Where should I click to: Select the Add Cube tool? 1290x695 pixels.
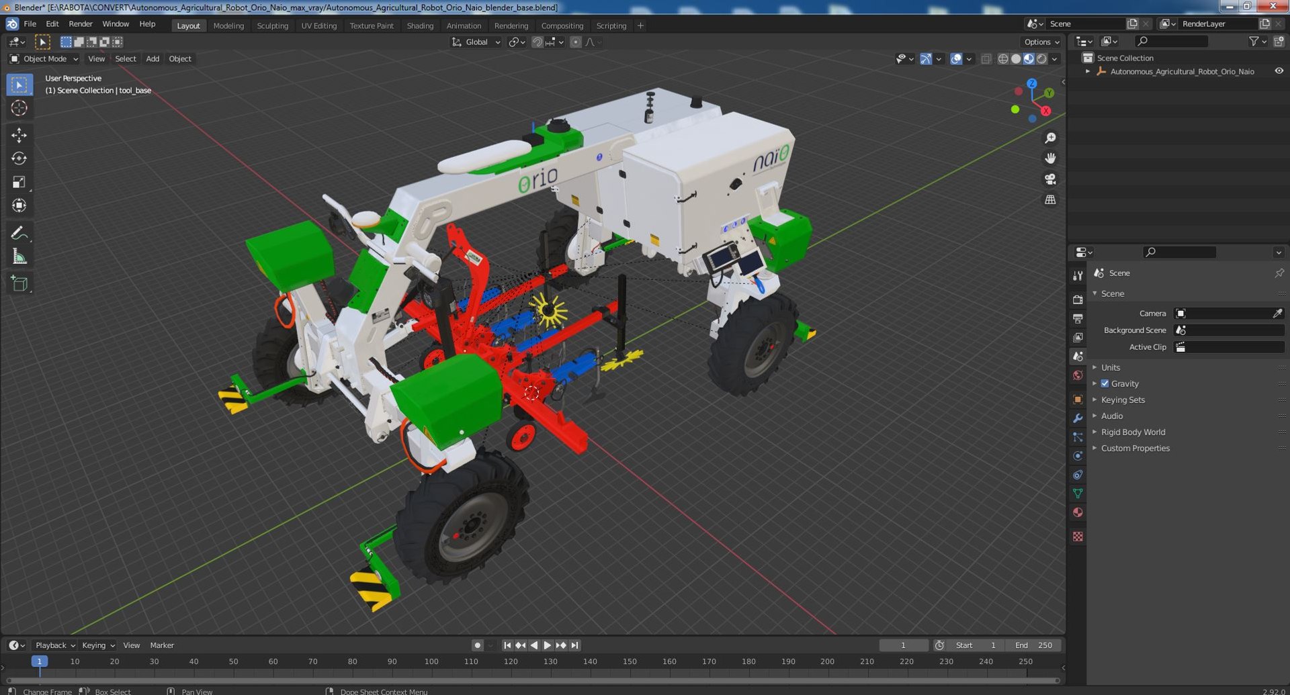19,283
